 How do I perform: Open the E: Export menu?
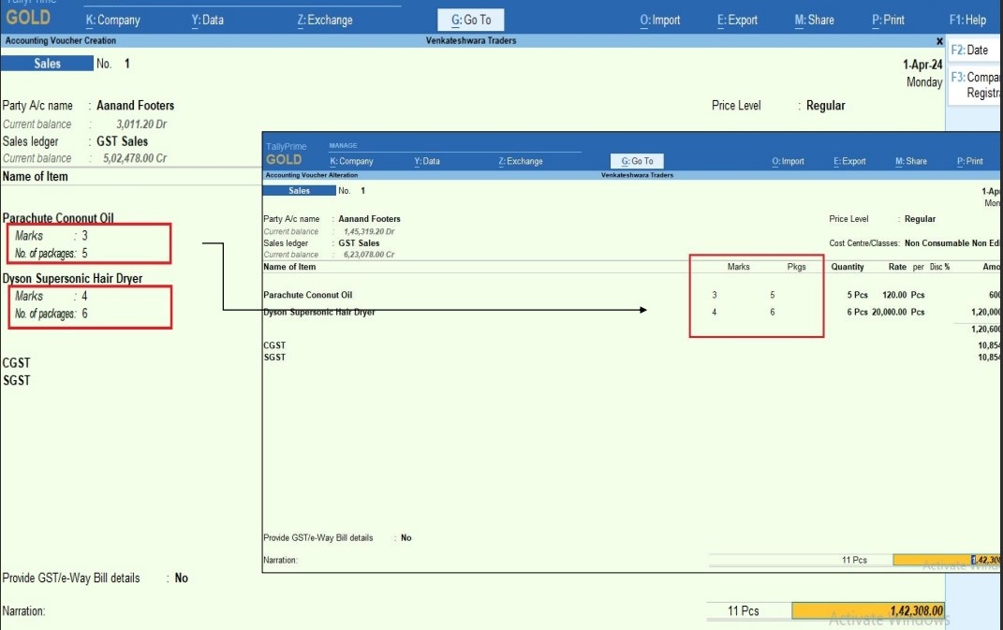[737, 20]
